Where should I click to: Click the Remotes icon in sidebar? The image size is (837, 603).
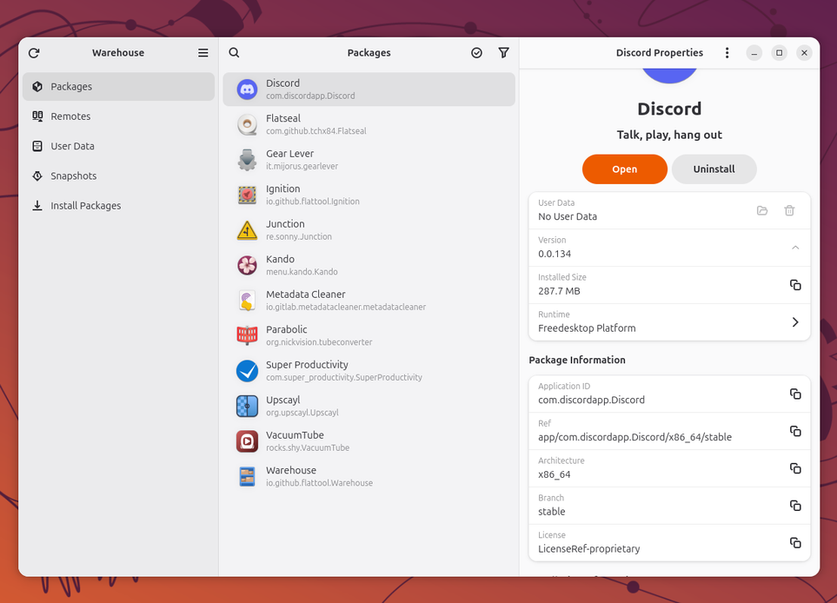coord(37,116)
